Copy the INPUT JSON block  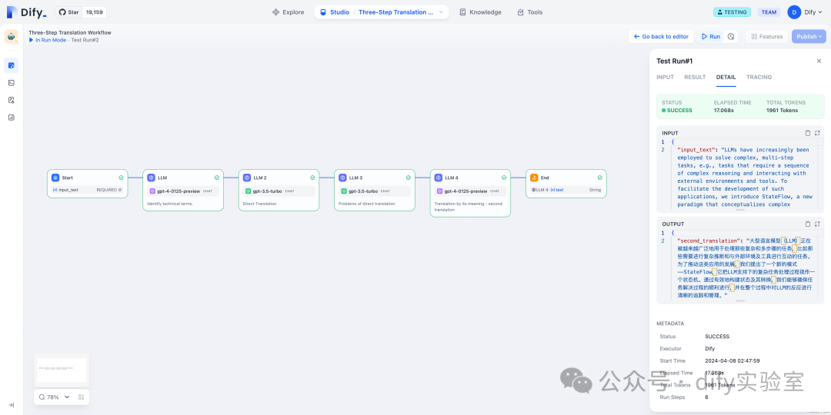pyautogui.click(x=808, y=133)
